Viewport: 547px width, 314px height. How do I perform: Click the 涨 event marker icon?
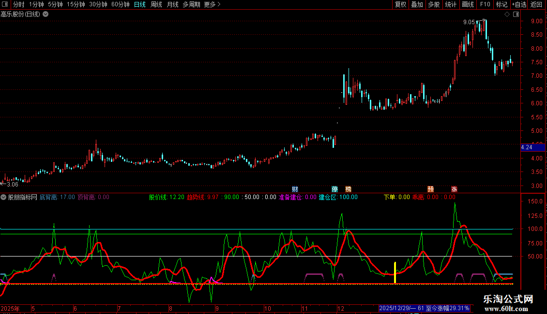pos(454,189)
